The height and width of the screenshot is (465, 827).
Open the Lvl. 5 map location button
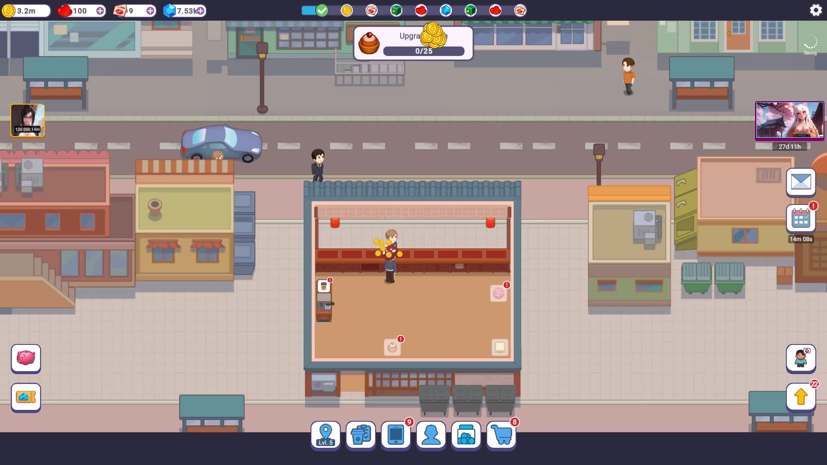click(x=325, y=435)
